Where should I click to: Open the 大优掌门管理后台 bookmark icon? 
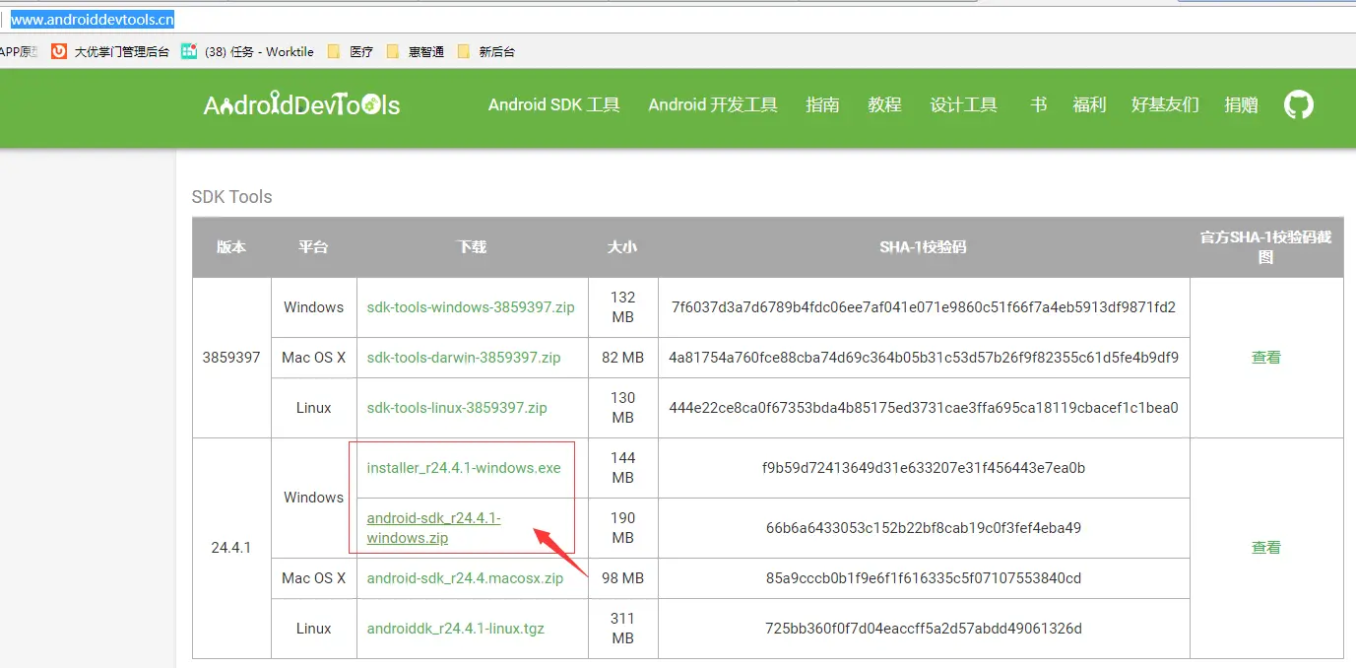[59, 51]
